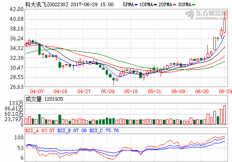
Task: Click the 成交量:1201935 volume label
Action: (x=44, y=99)
